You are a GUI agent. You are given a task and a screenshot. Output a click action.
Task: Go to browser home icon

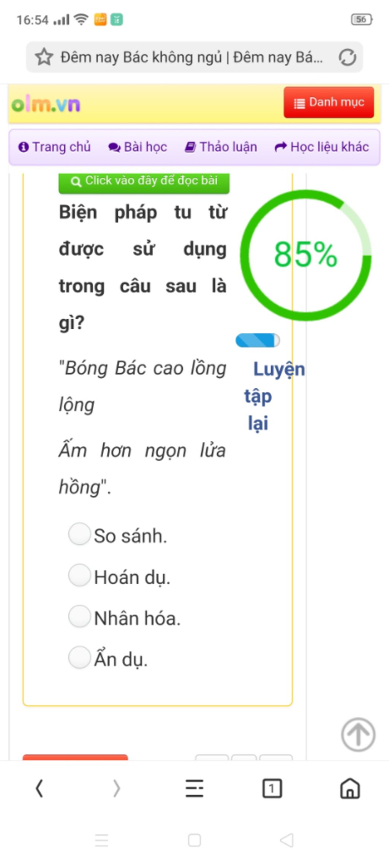pos(350,788)
